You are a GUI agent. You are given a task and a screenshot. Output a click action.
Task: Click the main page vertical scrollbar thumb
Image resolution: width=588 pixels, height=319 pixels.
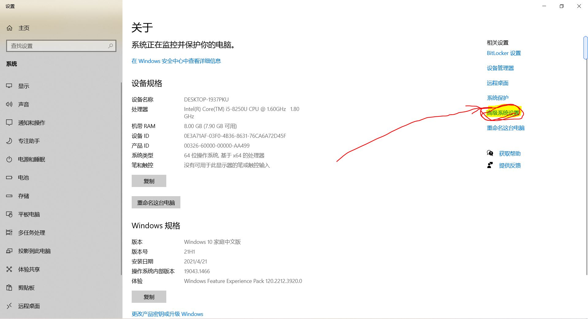pos(586,48)
